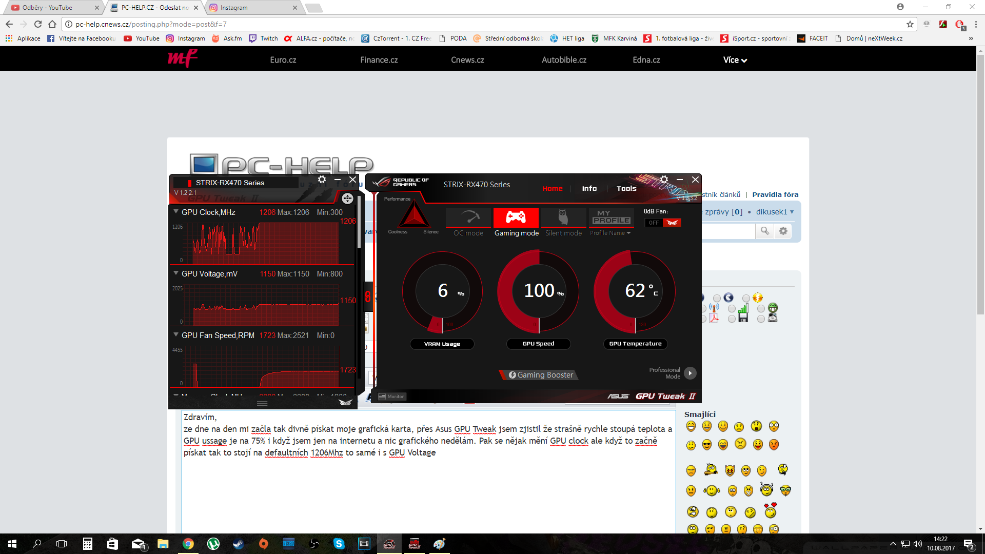Insert the sunglasses smiley
The height and width of the screenshot is (554, 985).
(707, 445)
